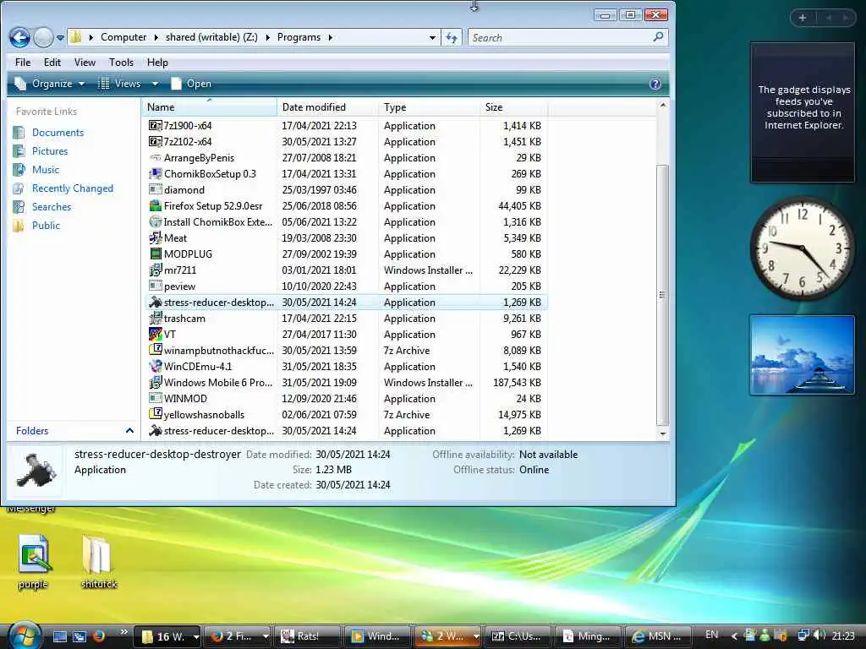The height and width of the screenshot is (649, 866).
Task: Click the sidebar add gadget plus button
Action: pos(803,18)
